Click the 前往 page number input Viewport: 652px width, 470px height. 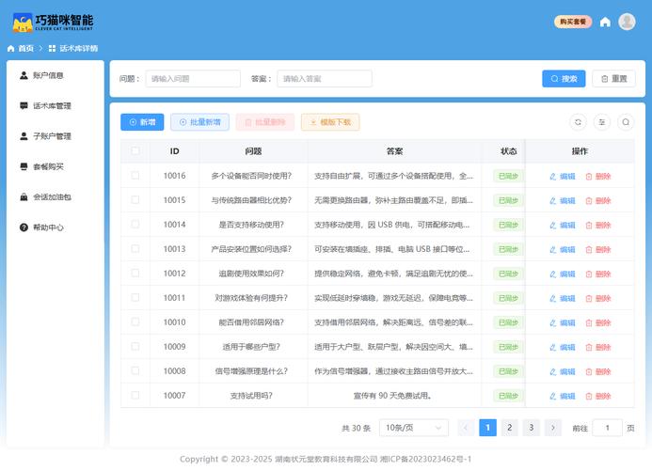pyautogui.click(x=607, y=428)
